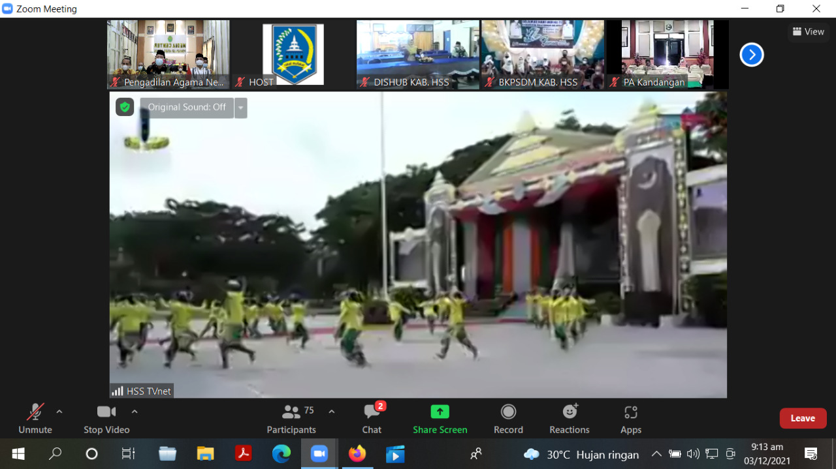
Task: Open the Original Sound dropdown arrow
Action: click(240, 108)
